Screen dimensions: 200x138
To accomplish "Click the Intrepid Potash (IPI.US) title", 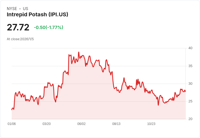I will (x=37, y=15).
